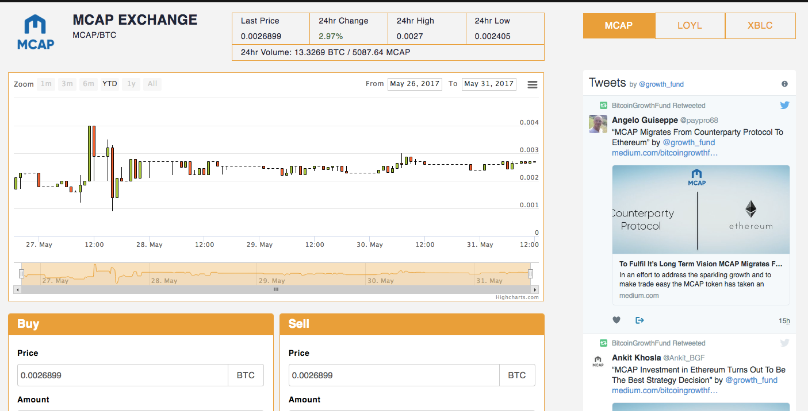Open medium.com link in Angelo's tweet

(665, 153)
